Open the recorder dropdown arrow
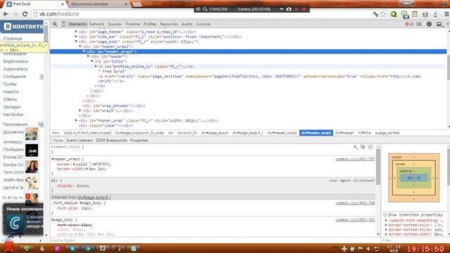The image size is (450, 253). pos(281,9)
